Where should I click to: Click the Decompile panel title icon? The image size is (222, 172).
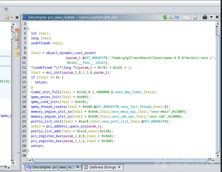tap(25, 17)
